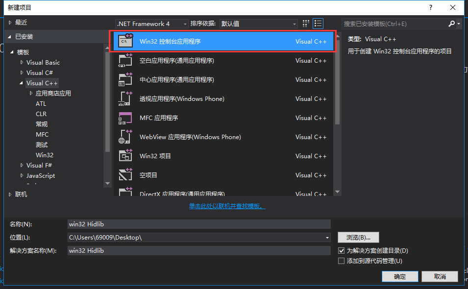Click the 位置 path field
The image size is (468, 289).
click(x=196, y=238)
